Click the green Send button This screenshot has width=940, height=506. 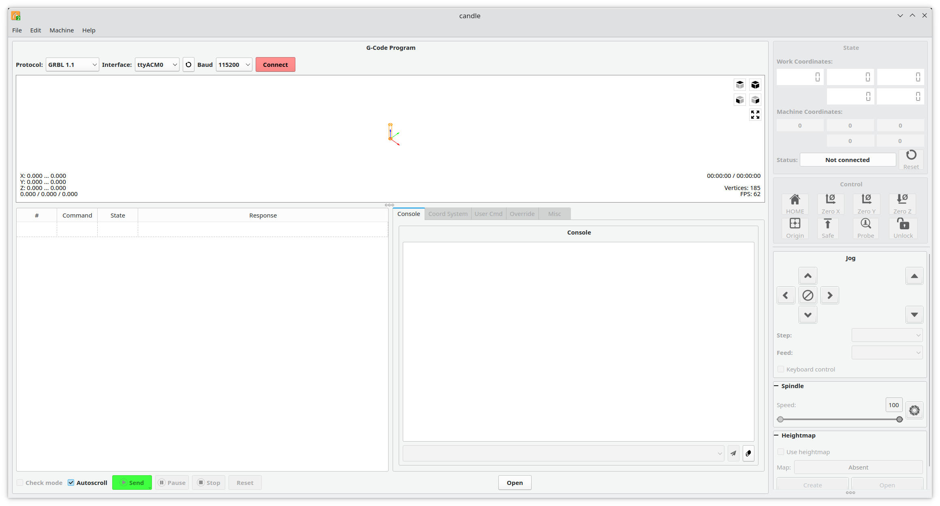pyautogui.click(x=132, y=483)
